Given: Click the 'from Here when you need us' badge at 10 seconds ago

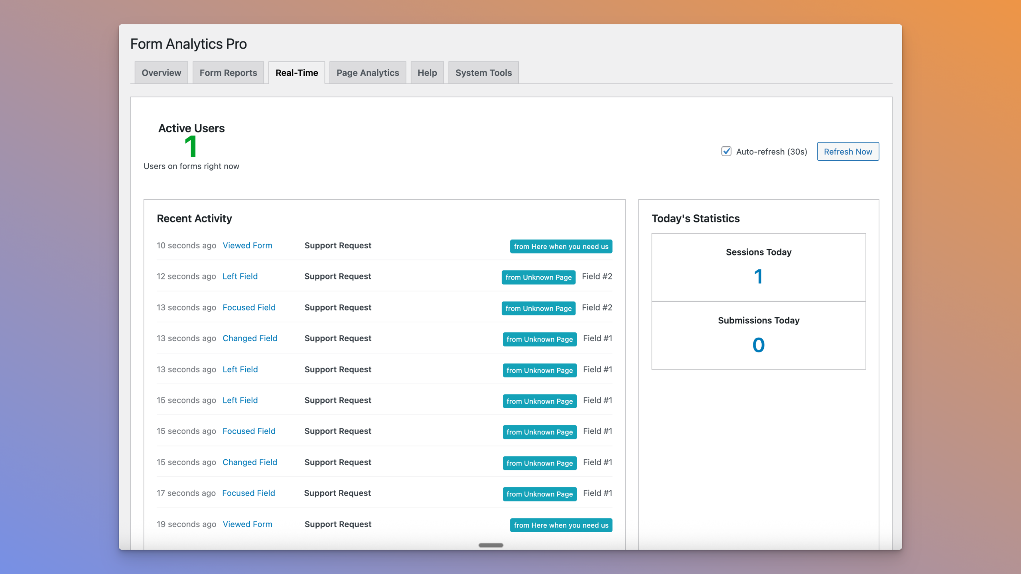Looking at the screenshot, I should [561, 246].
